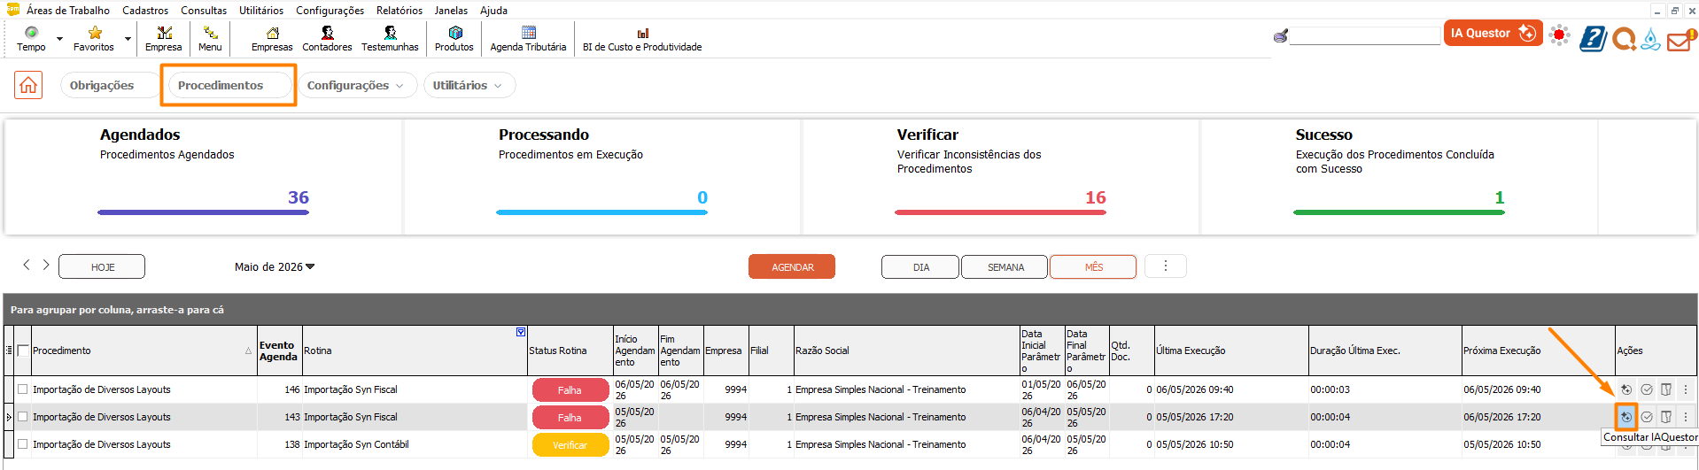The height and width of the screenshot is (470, 1699).
Task: Switch to MÊS view
Action: click(x=1093, y=266)
